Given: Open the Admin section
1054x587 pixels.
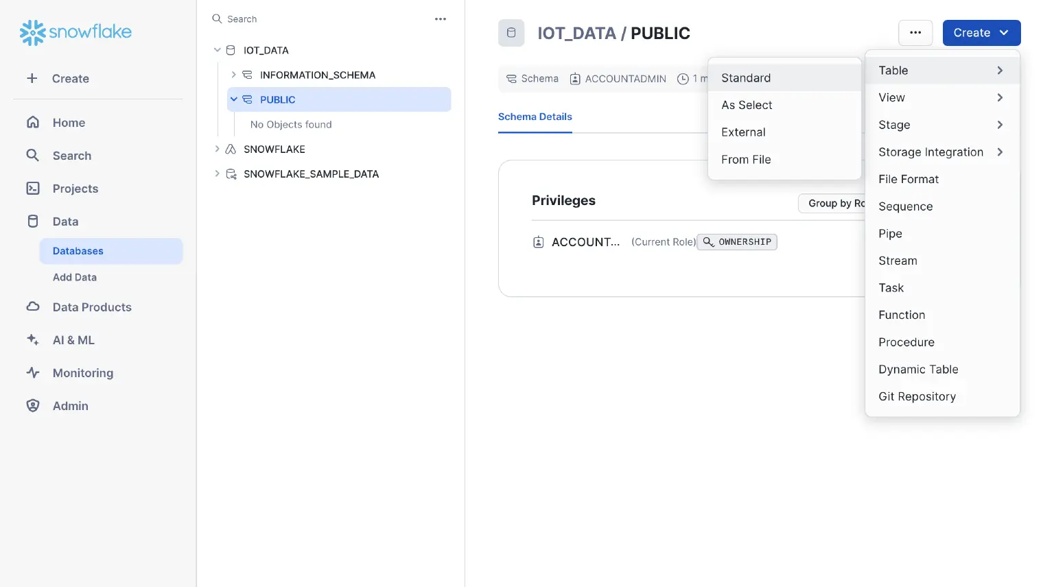Looking at the screenshot, I should (70, 405).
